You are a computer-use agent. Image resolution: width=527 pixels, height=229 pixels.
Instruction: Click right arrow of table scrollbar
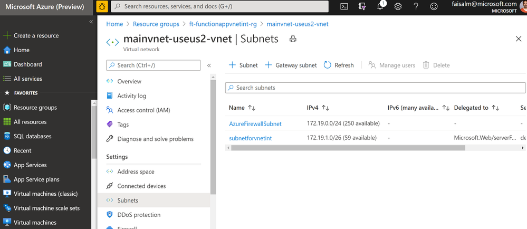[x=523, y=148]
